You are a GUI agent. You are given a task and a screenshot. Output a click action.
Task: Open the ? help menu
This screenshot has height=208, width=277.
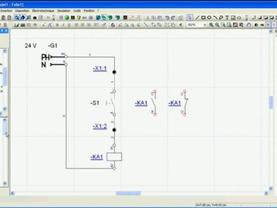98,11
